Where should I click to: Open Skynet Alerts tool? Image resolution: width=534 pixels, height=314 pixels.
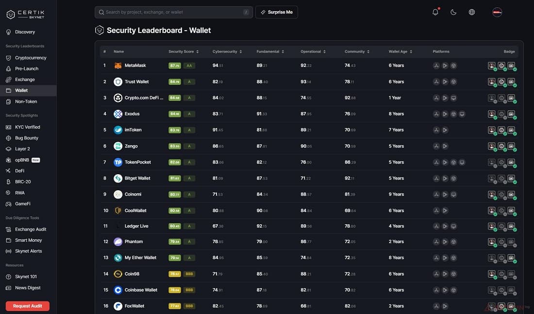28,251
